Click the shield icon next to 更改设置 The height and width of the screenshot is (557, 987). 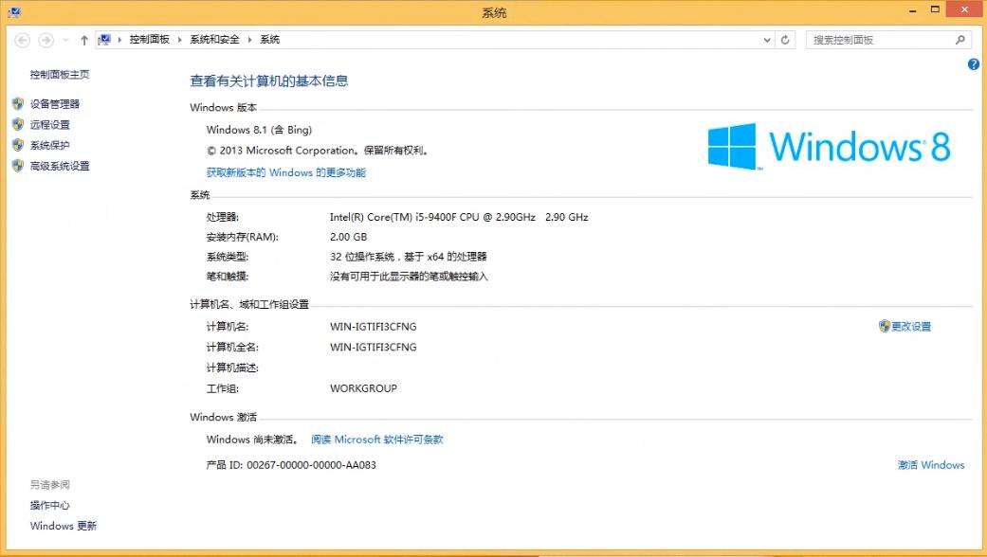(x=883, y=326)
